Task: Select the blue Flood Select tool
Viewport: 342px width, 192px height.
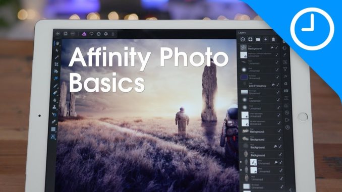Action: tap(56, 78)
